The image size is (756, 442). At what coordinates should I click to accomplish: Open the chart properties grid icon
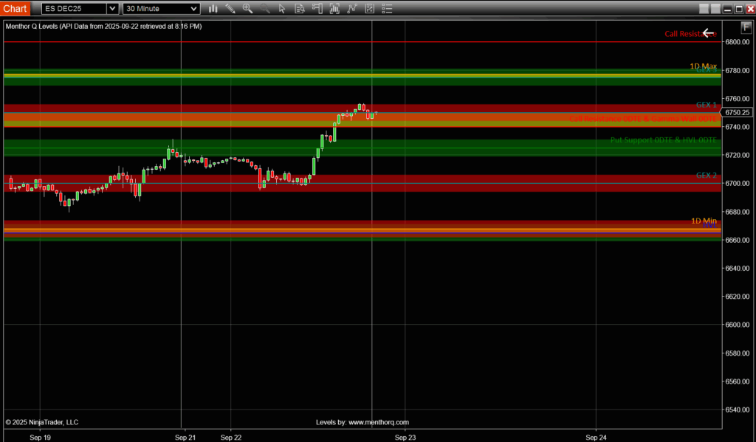(369, 8)
